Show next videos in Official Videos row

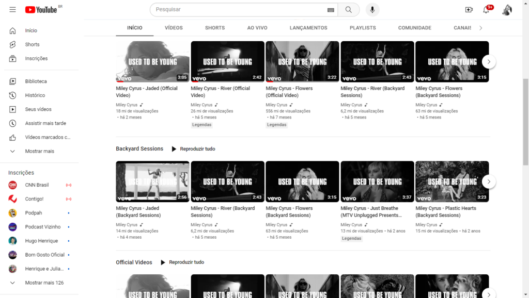tap(489, 294)
